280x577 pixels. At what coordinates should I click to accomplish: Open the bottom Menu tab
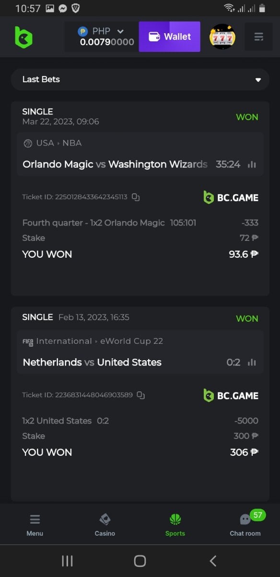tap(35, 524)
